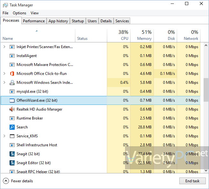Maximize the Task Manager window
Image resolution: width=209 pixels, height=189 pixels.
point(187,4)
